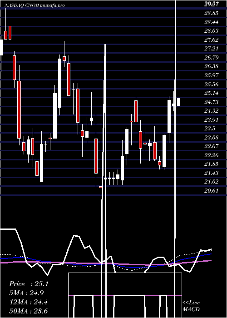Click the 21.43 price value
Viewport: 227px width, 318px height.
click(212, 173)
